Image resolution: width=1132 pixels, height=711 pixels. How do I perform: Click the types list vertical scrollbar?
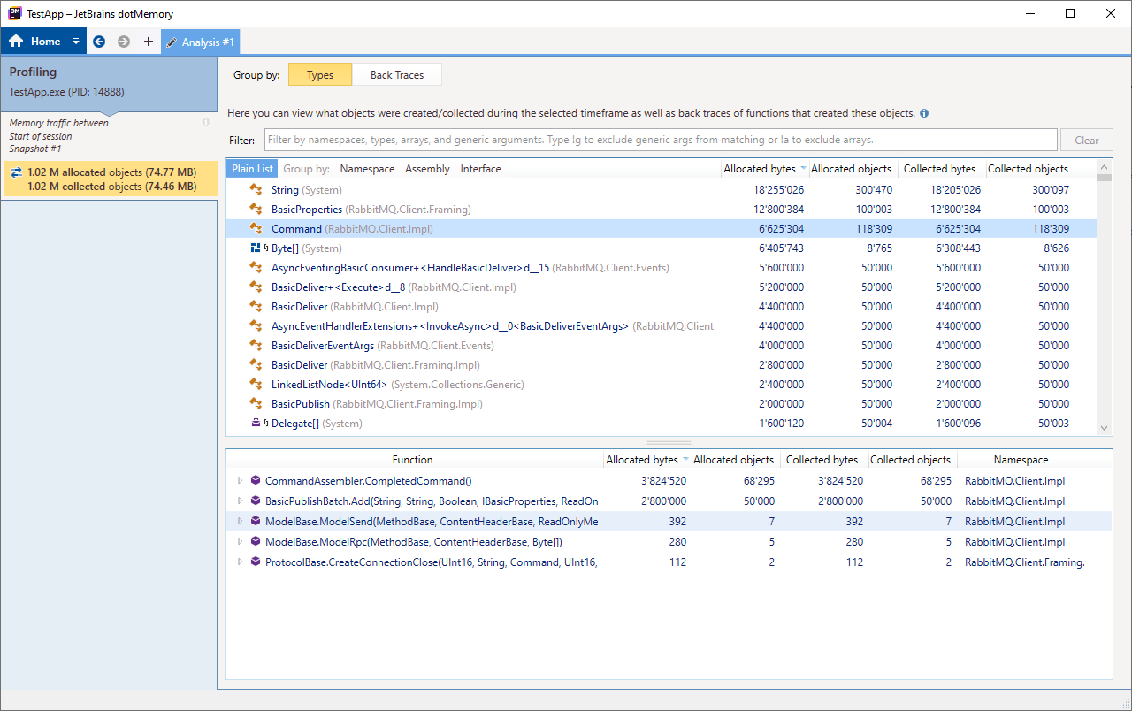(1104, 297)
